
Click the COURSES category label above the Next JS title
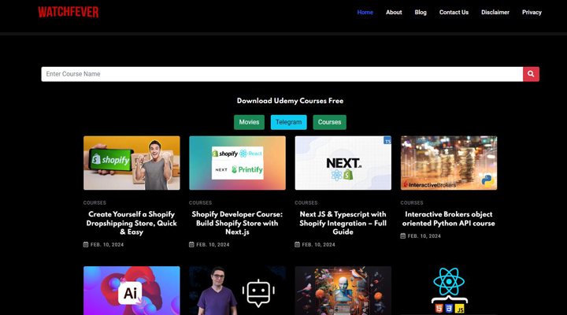(x=306, y=203)
